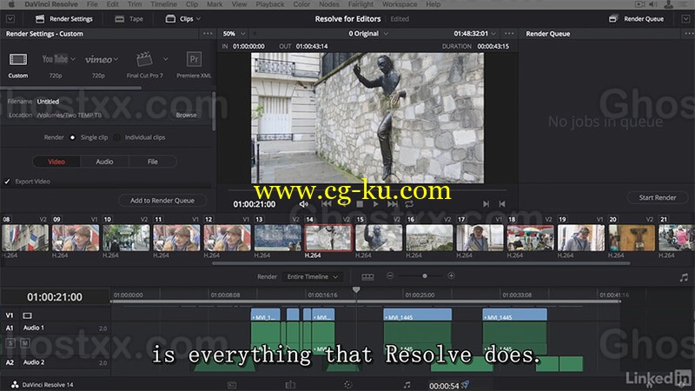Open the Fairlight menu
Screen dimensions: 695x391
[361, 4]
